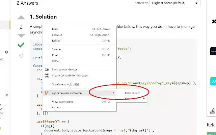Viewport: 216px width, 135px height.
Task: Click the Stack Overflow logo icon at right
Action: pos(212,111)
